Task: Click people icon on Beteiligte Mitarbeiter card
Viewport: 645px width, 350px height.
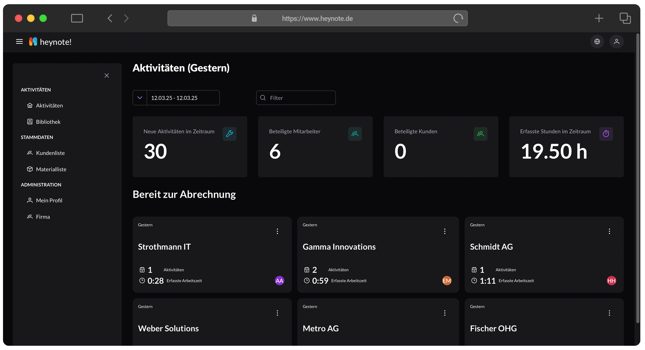Action: 355,134
